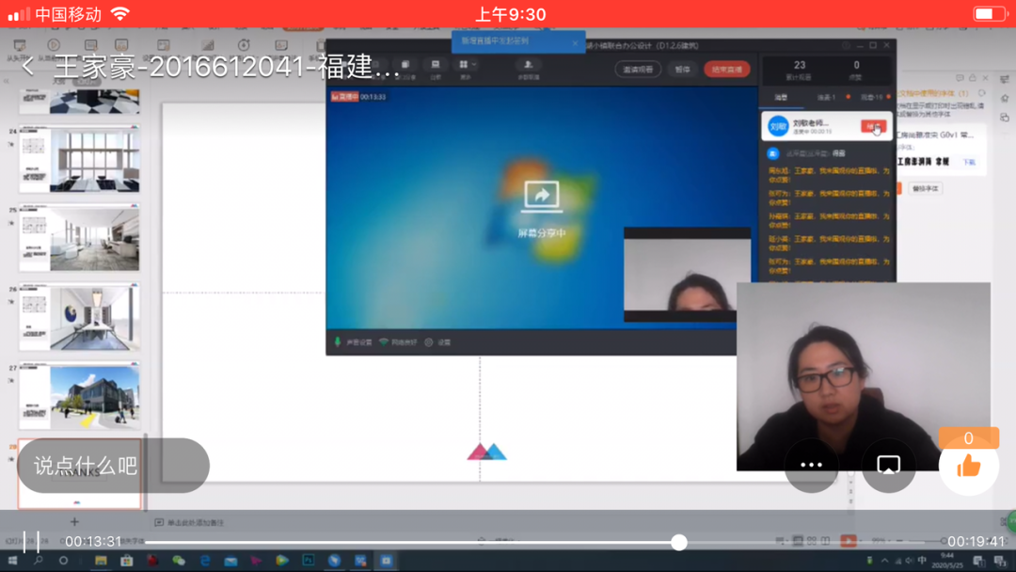Click the red button on 刘敬 request card
1016x572 pixels.
(x=872, y=126)
